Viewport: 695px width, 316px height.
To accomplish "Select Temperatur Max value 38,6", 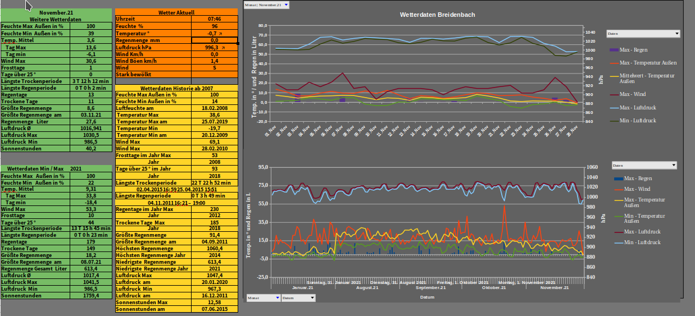I will coord(215,115).
